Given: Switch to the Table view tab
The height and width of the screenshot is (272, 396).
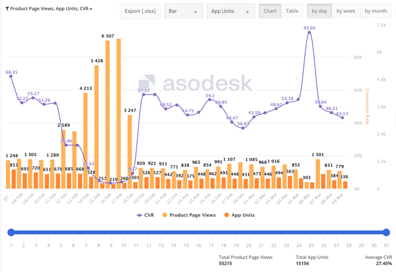Looking at the screenshot, I should (x=292, y=11).
